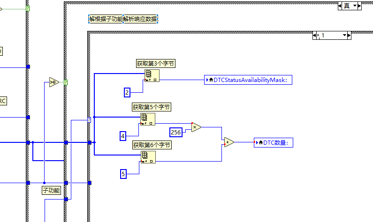Click numeric constant 5
The width and height of the screenshot is (373, 222).
pyautogui.click(x=123, y=174)
